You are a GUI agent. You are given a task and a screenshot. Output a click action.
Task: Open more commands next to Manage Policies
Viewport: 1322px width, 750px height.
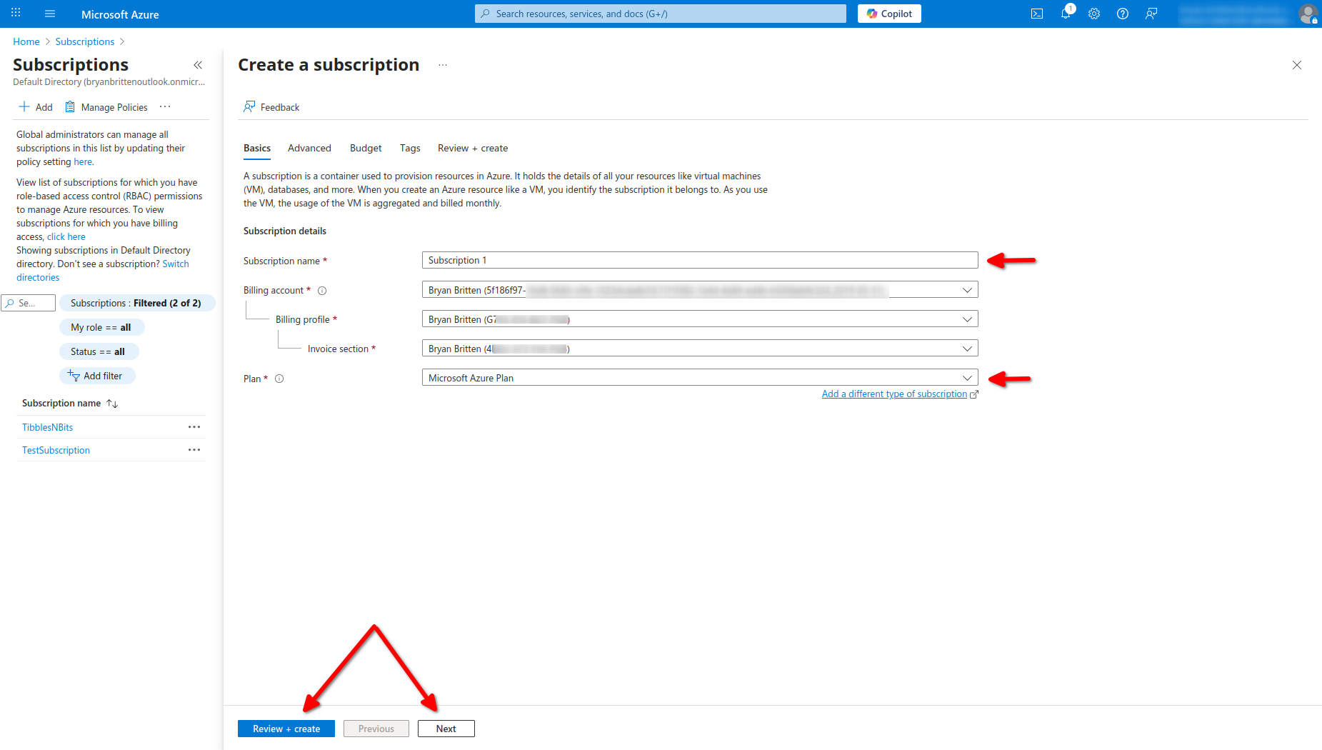(x=165, y=106)
